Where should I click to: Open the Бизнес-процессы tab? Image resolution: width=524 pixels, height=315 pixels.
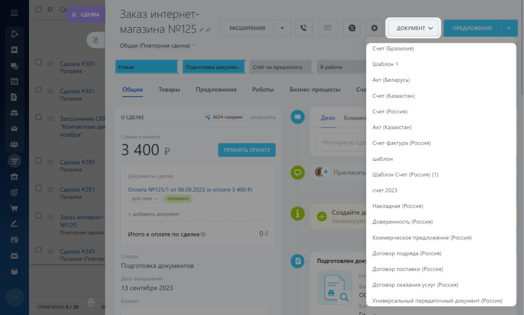315,90
